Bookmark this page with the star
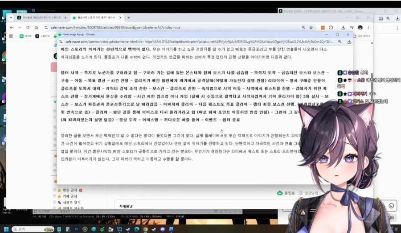This screenshot has height=233, width=401. (x=311, y=27)
